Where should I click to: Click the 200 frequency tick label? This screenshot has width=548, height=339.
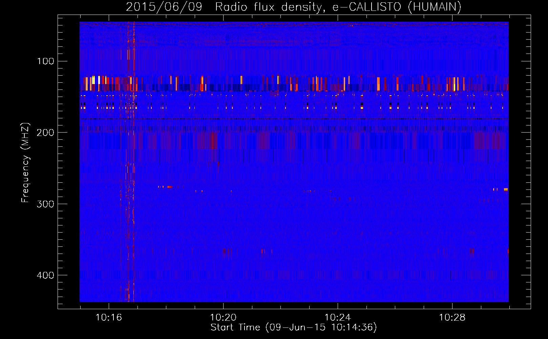point(46,133)
